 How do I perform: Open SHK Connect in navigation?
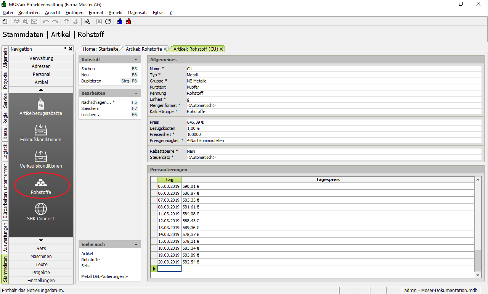point(41,212)
